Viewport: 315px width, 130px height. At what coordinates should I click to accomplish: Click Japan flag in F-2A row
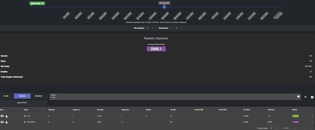pos(2,116)
